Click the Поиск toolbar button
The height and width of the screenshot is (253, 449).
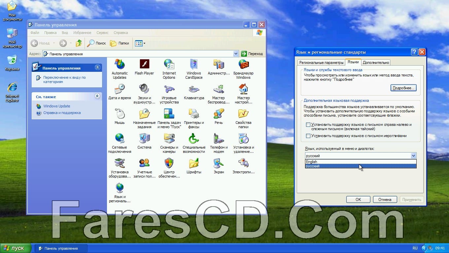[x=97, y=43]
